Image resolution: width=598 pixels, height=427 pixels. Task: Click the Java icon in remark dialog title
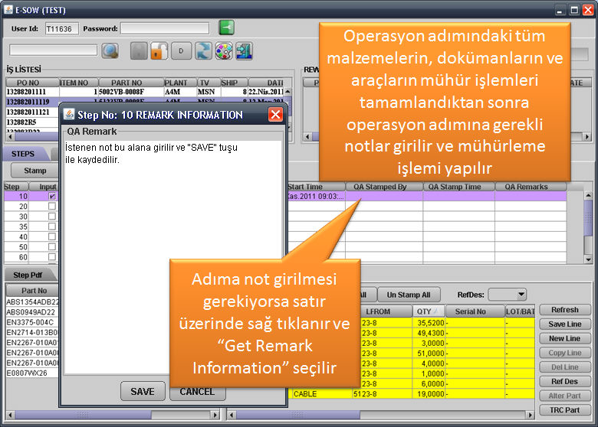coord(69,114)
